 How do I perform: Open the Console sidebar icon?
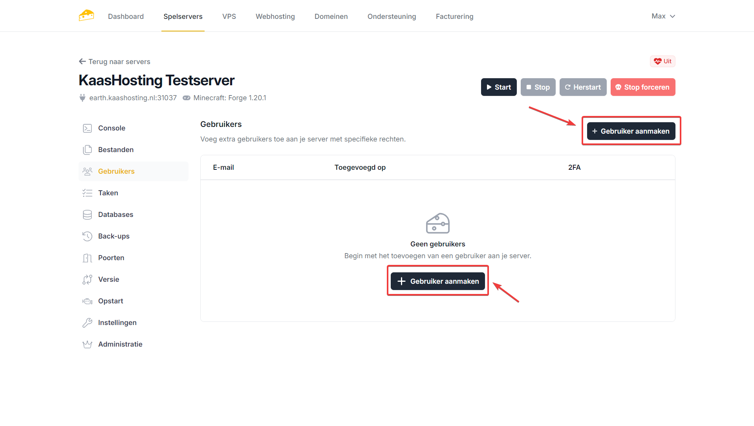tap(87, 128)
